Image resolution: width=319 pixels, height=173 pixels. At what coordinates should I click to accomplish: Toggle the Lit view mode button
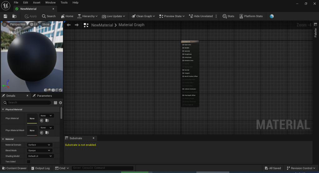point(34,24)
